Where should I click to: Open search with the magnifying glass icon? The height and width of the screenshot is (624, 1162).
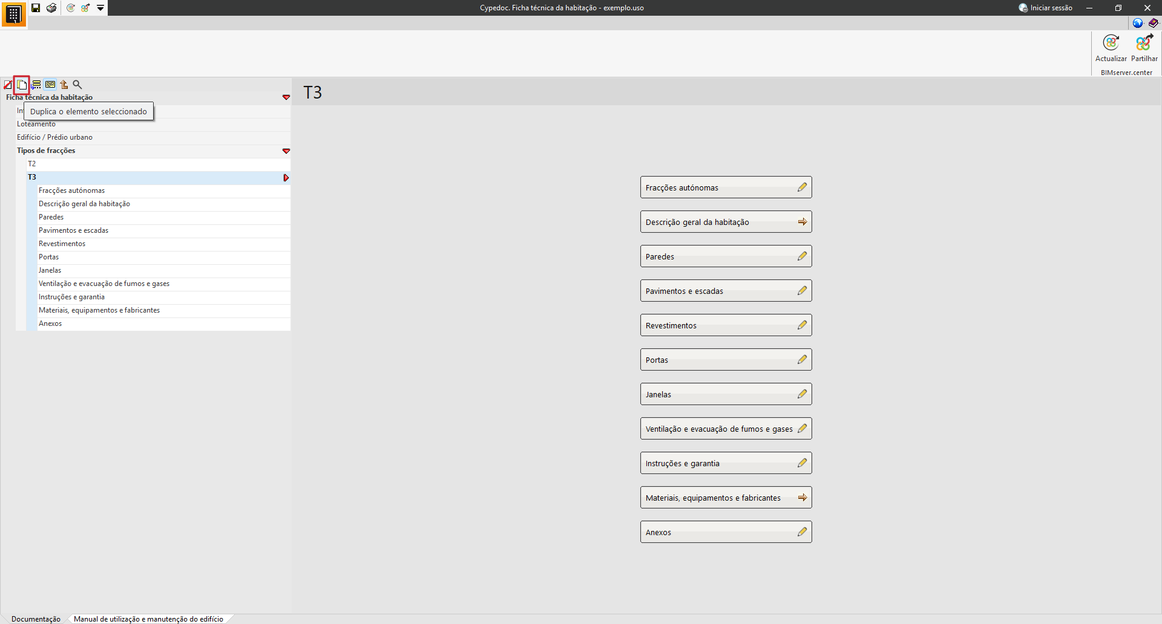77,85
